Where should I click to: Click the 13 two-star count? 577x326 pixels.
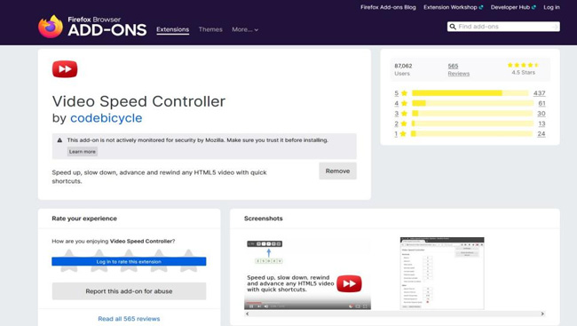[x=541, y=123]
